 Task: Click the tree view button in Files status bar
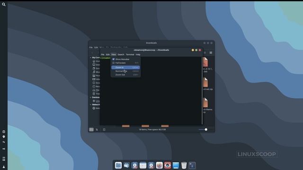click(x=97, y=129)
